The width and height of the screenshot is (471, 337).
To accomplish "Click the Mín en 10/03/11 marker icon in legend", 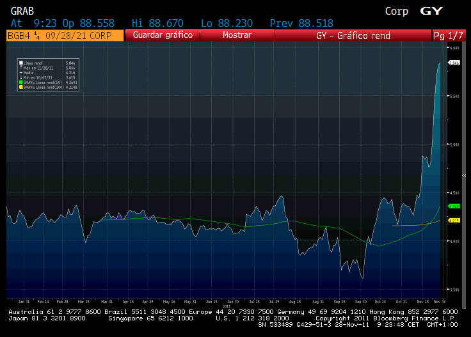I will pyautogui.click(x=21, y=77).
